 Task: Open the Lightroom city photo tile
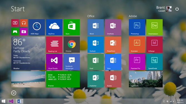click(x=146, y=79)
